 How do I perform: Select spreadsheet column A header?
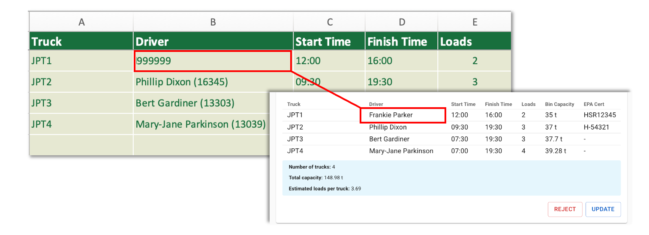(x=81, y=22)
